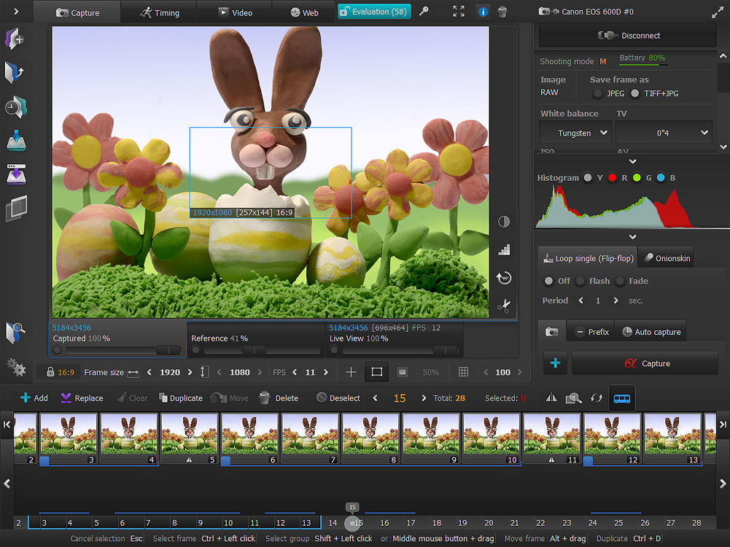Toggle the contrast half-circle icon
The height and width of the screenshot is (547, 730).
coord(503,222)
